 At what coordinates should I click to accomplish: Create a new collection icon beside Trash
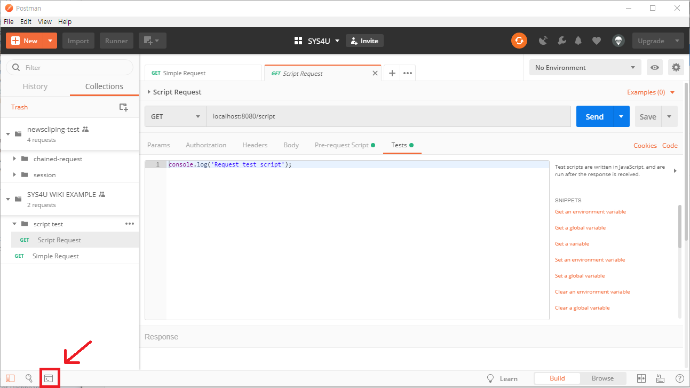pos(123,107)
